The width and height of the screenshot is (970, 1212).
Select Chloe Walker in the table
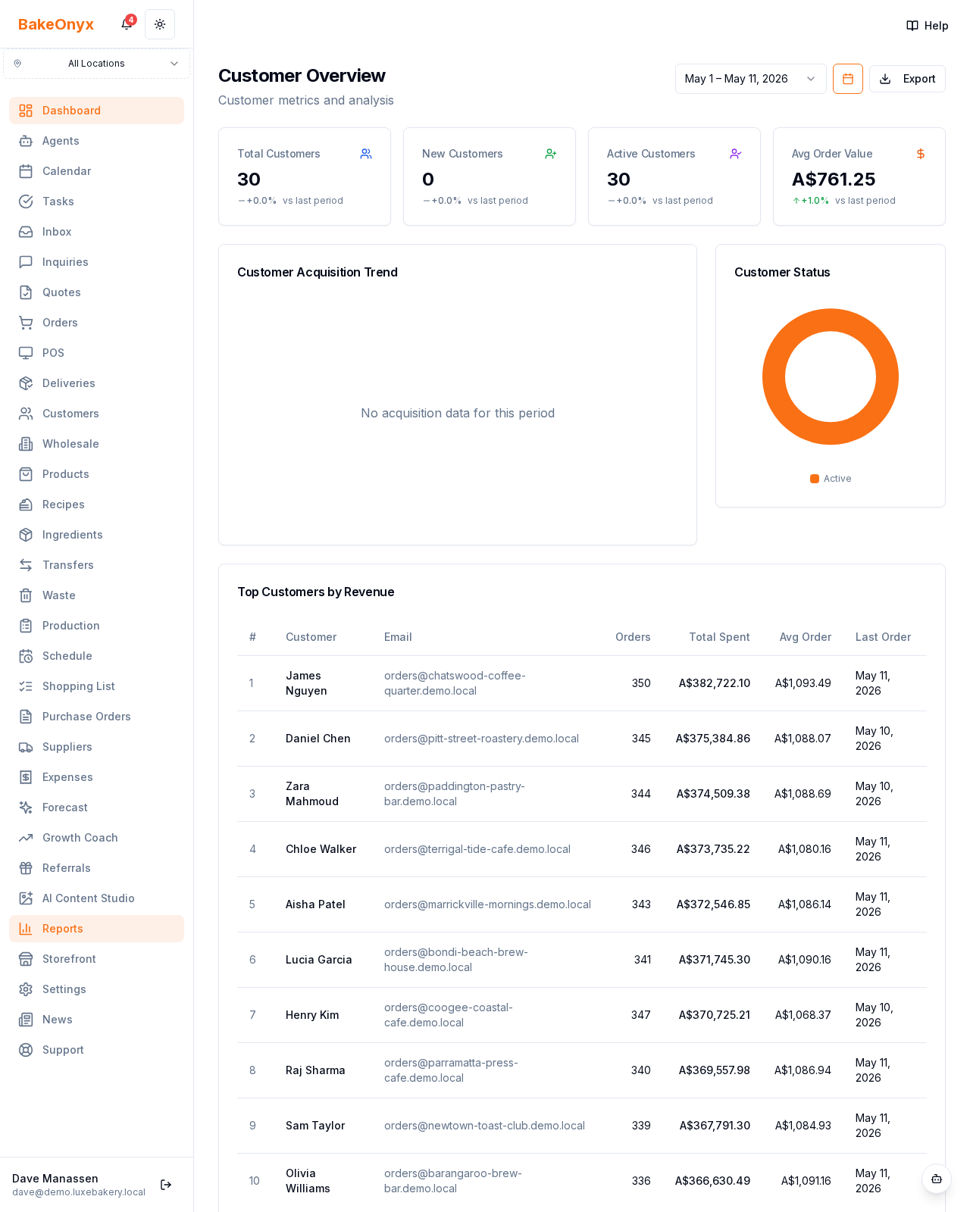point(321,849)
